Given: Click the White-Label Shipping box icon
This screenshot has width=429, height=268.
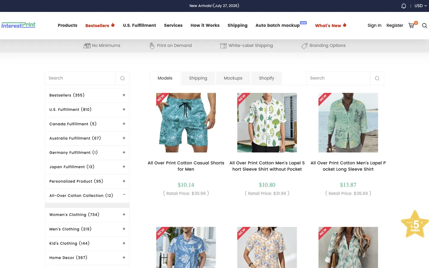Looking at the screenshot, I should [x=223, y=46].
